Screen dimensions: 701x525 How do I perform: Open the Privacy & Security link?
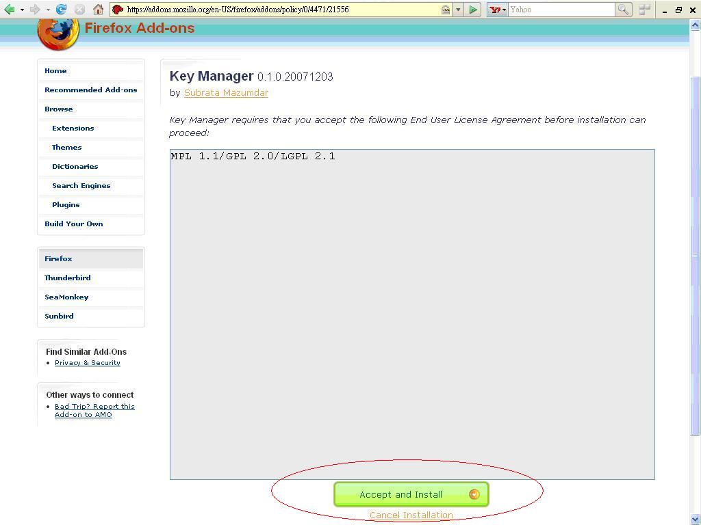pyautogui.click(x=87, y=362)
